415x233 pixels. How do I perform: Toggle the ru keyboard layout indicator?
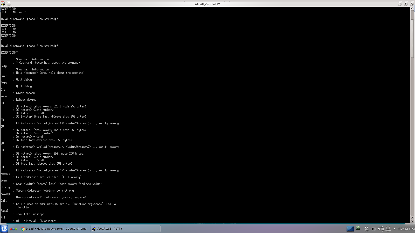374,229
